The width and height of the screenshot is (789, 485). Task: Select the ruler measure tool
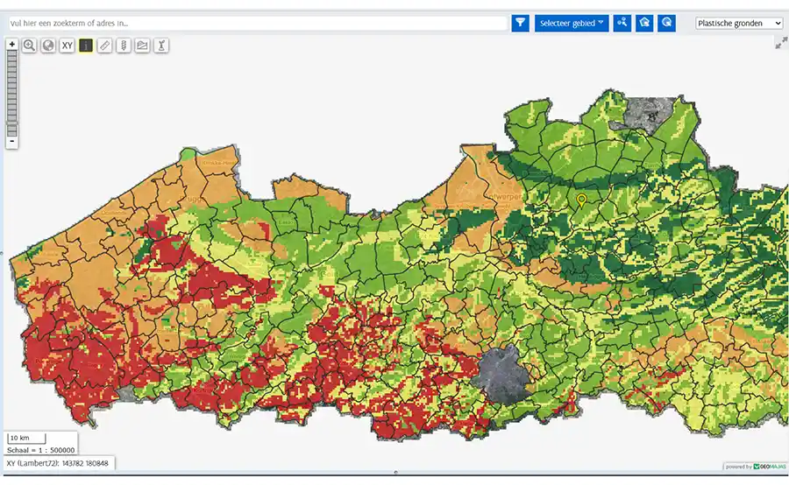tap(104, 46)
